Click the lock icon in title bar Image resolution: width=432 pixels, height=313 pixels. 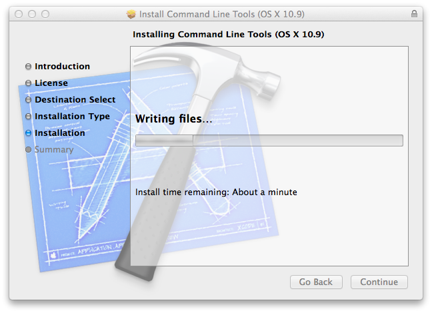(414, 14)
